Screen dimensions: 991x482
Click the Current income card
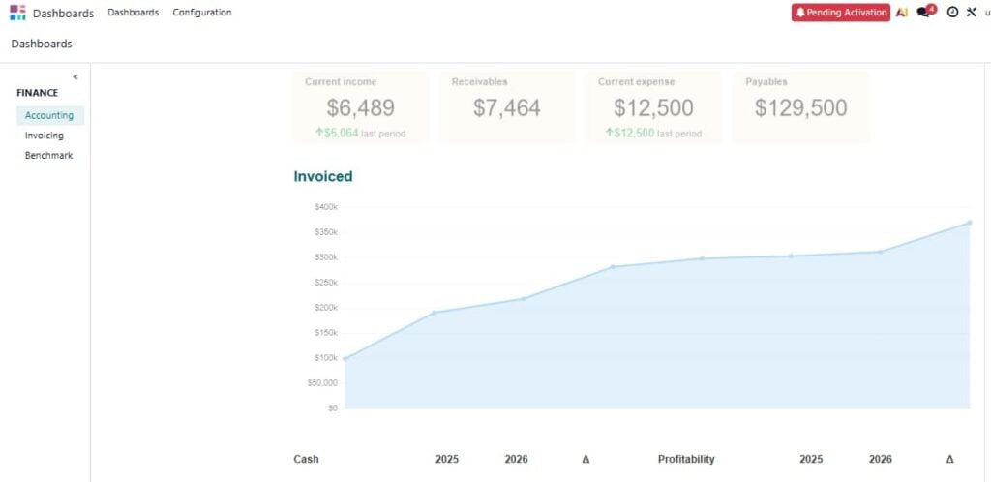click(x=360, y=107)
